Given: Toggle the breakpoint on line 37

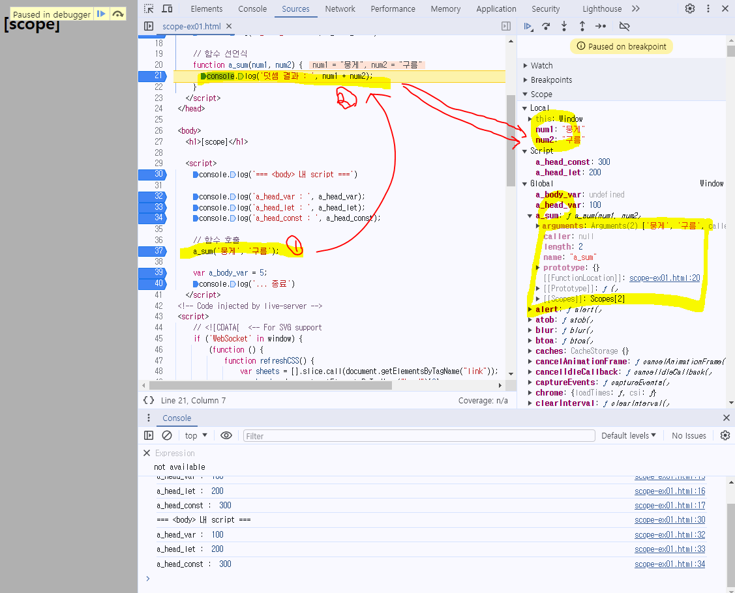Looking at the screenshot, I should click(153, 251).
